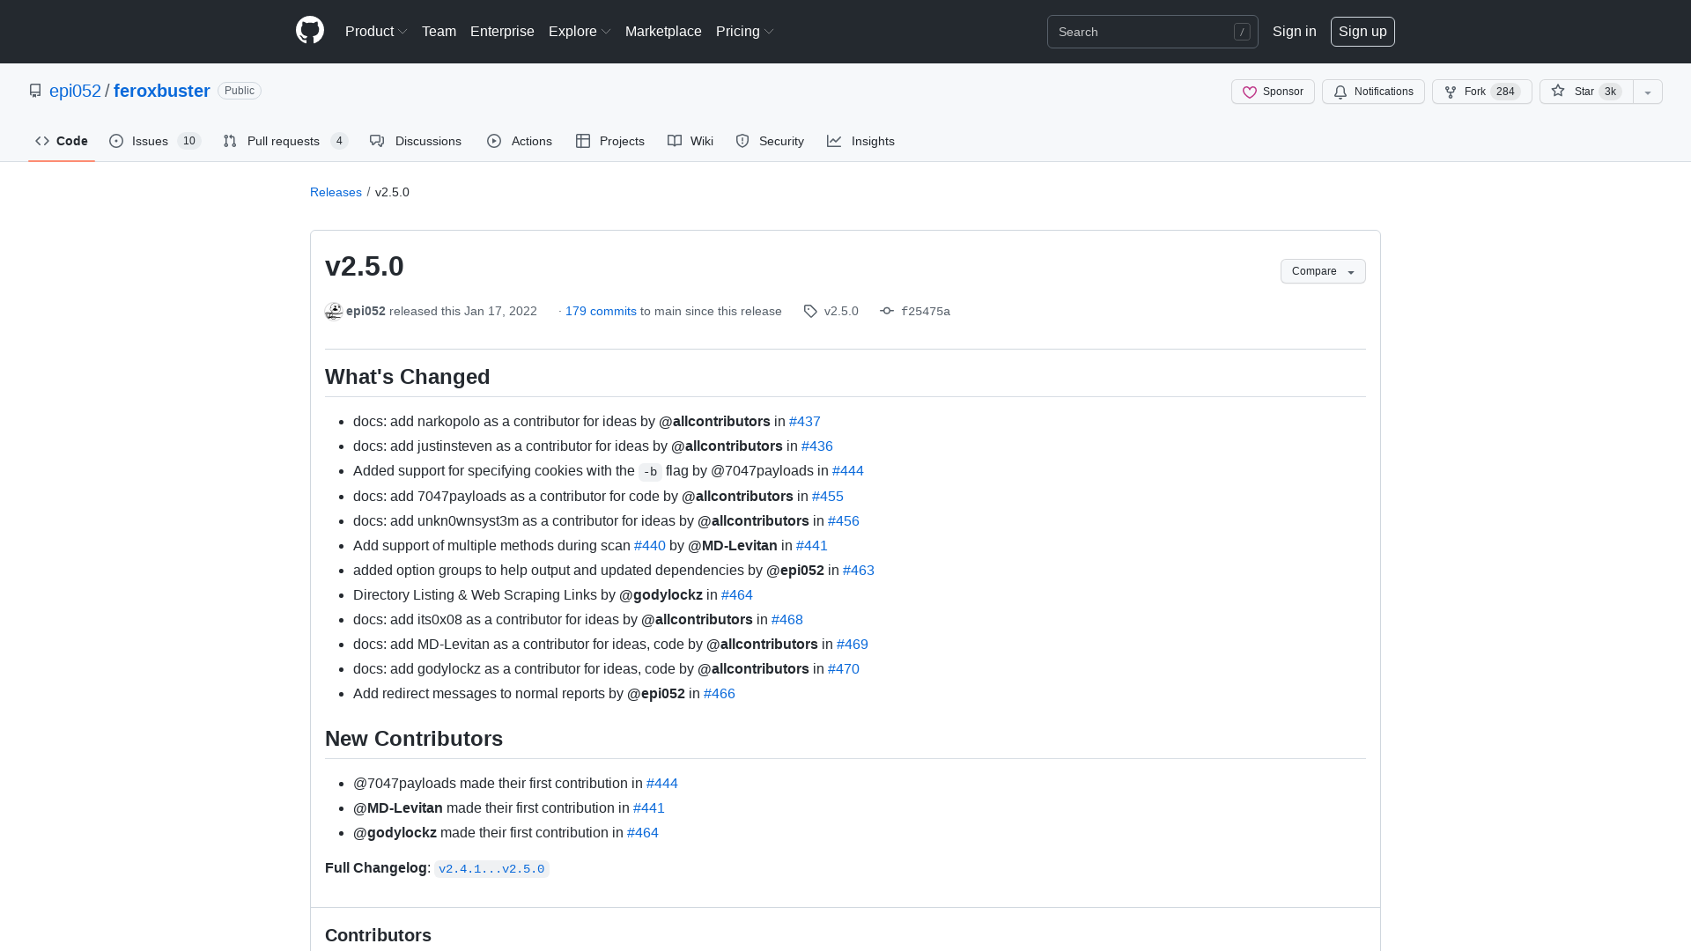Go to Marketplace
The image size is (1691, 951).
[663, 32]
